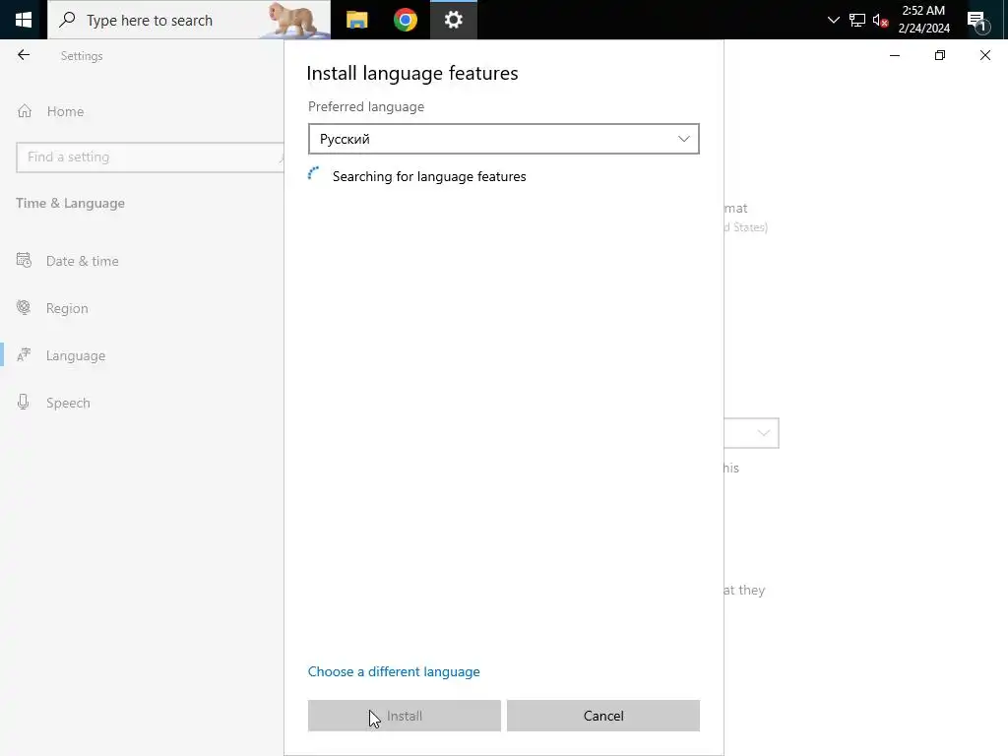This screenshot has height=756, width=1008.
Task: Go back with Settings back arrow
Action: coord(24,55)
